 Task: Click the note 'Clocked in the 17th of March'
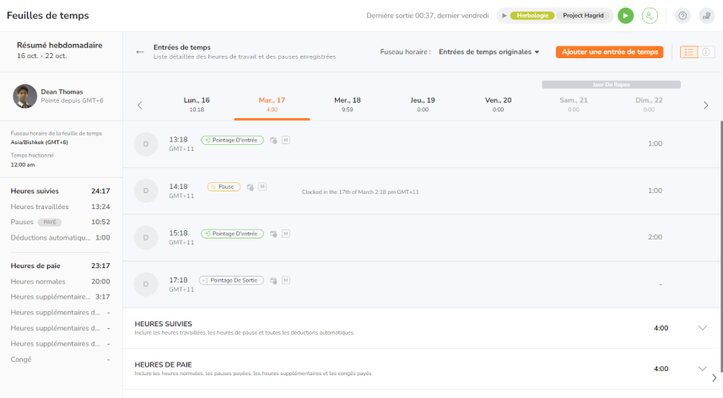click(x=360, y=192)
